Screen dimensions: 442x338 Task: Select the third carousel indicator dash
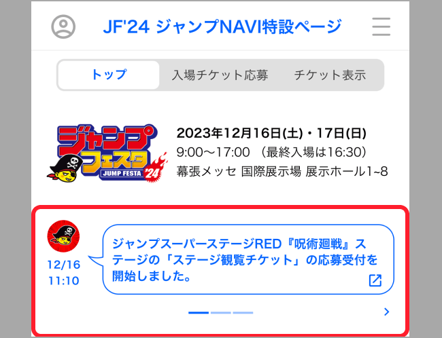pyautogui.click(x=243, y=313)
